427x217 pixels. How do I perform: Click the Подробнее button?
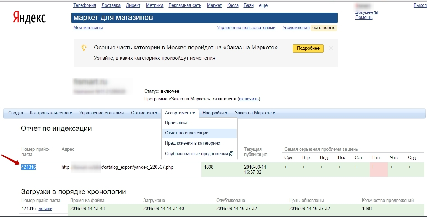(308, 48)
